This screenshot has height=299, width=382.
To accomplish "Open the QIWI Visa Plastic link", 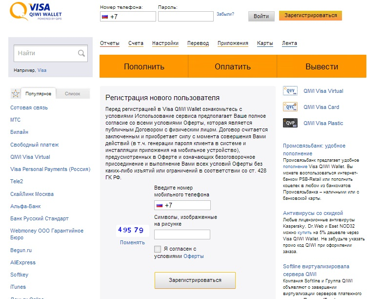I will point(323,123).
